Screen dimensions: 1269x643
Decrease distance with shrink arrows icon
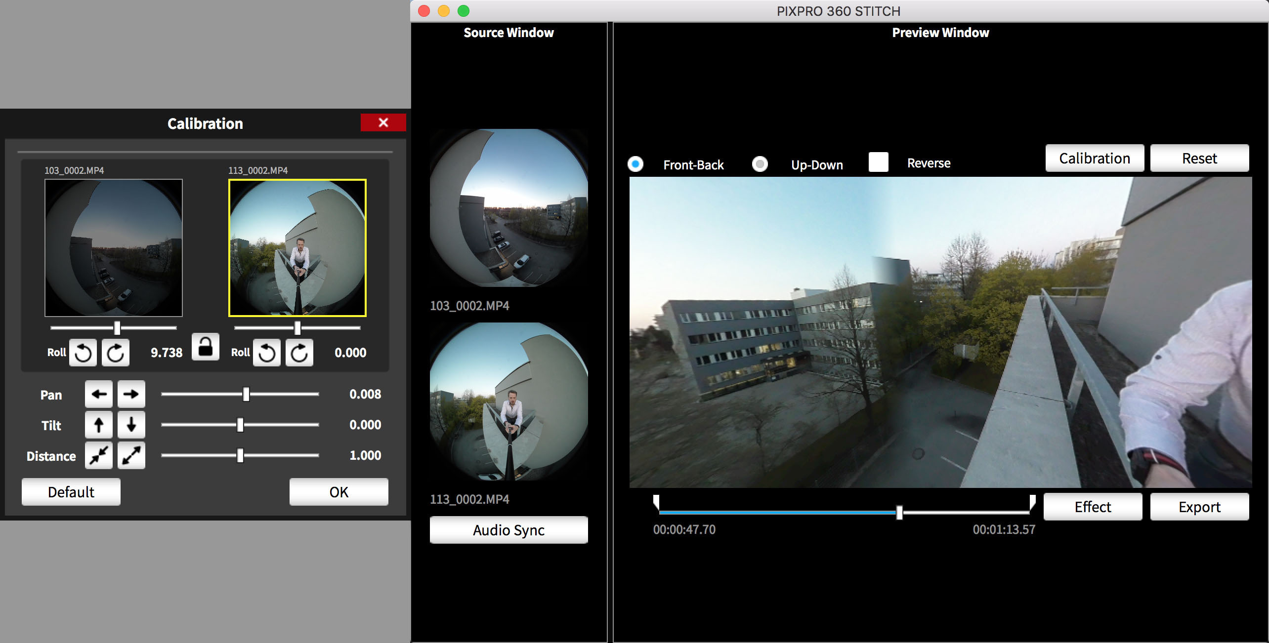coord(99,455)
